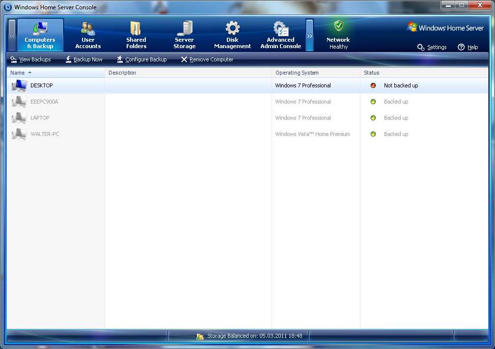Click the Settings link text
This screenshot has height=349, width=495.
click(437, 47)
